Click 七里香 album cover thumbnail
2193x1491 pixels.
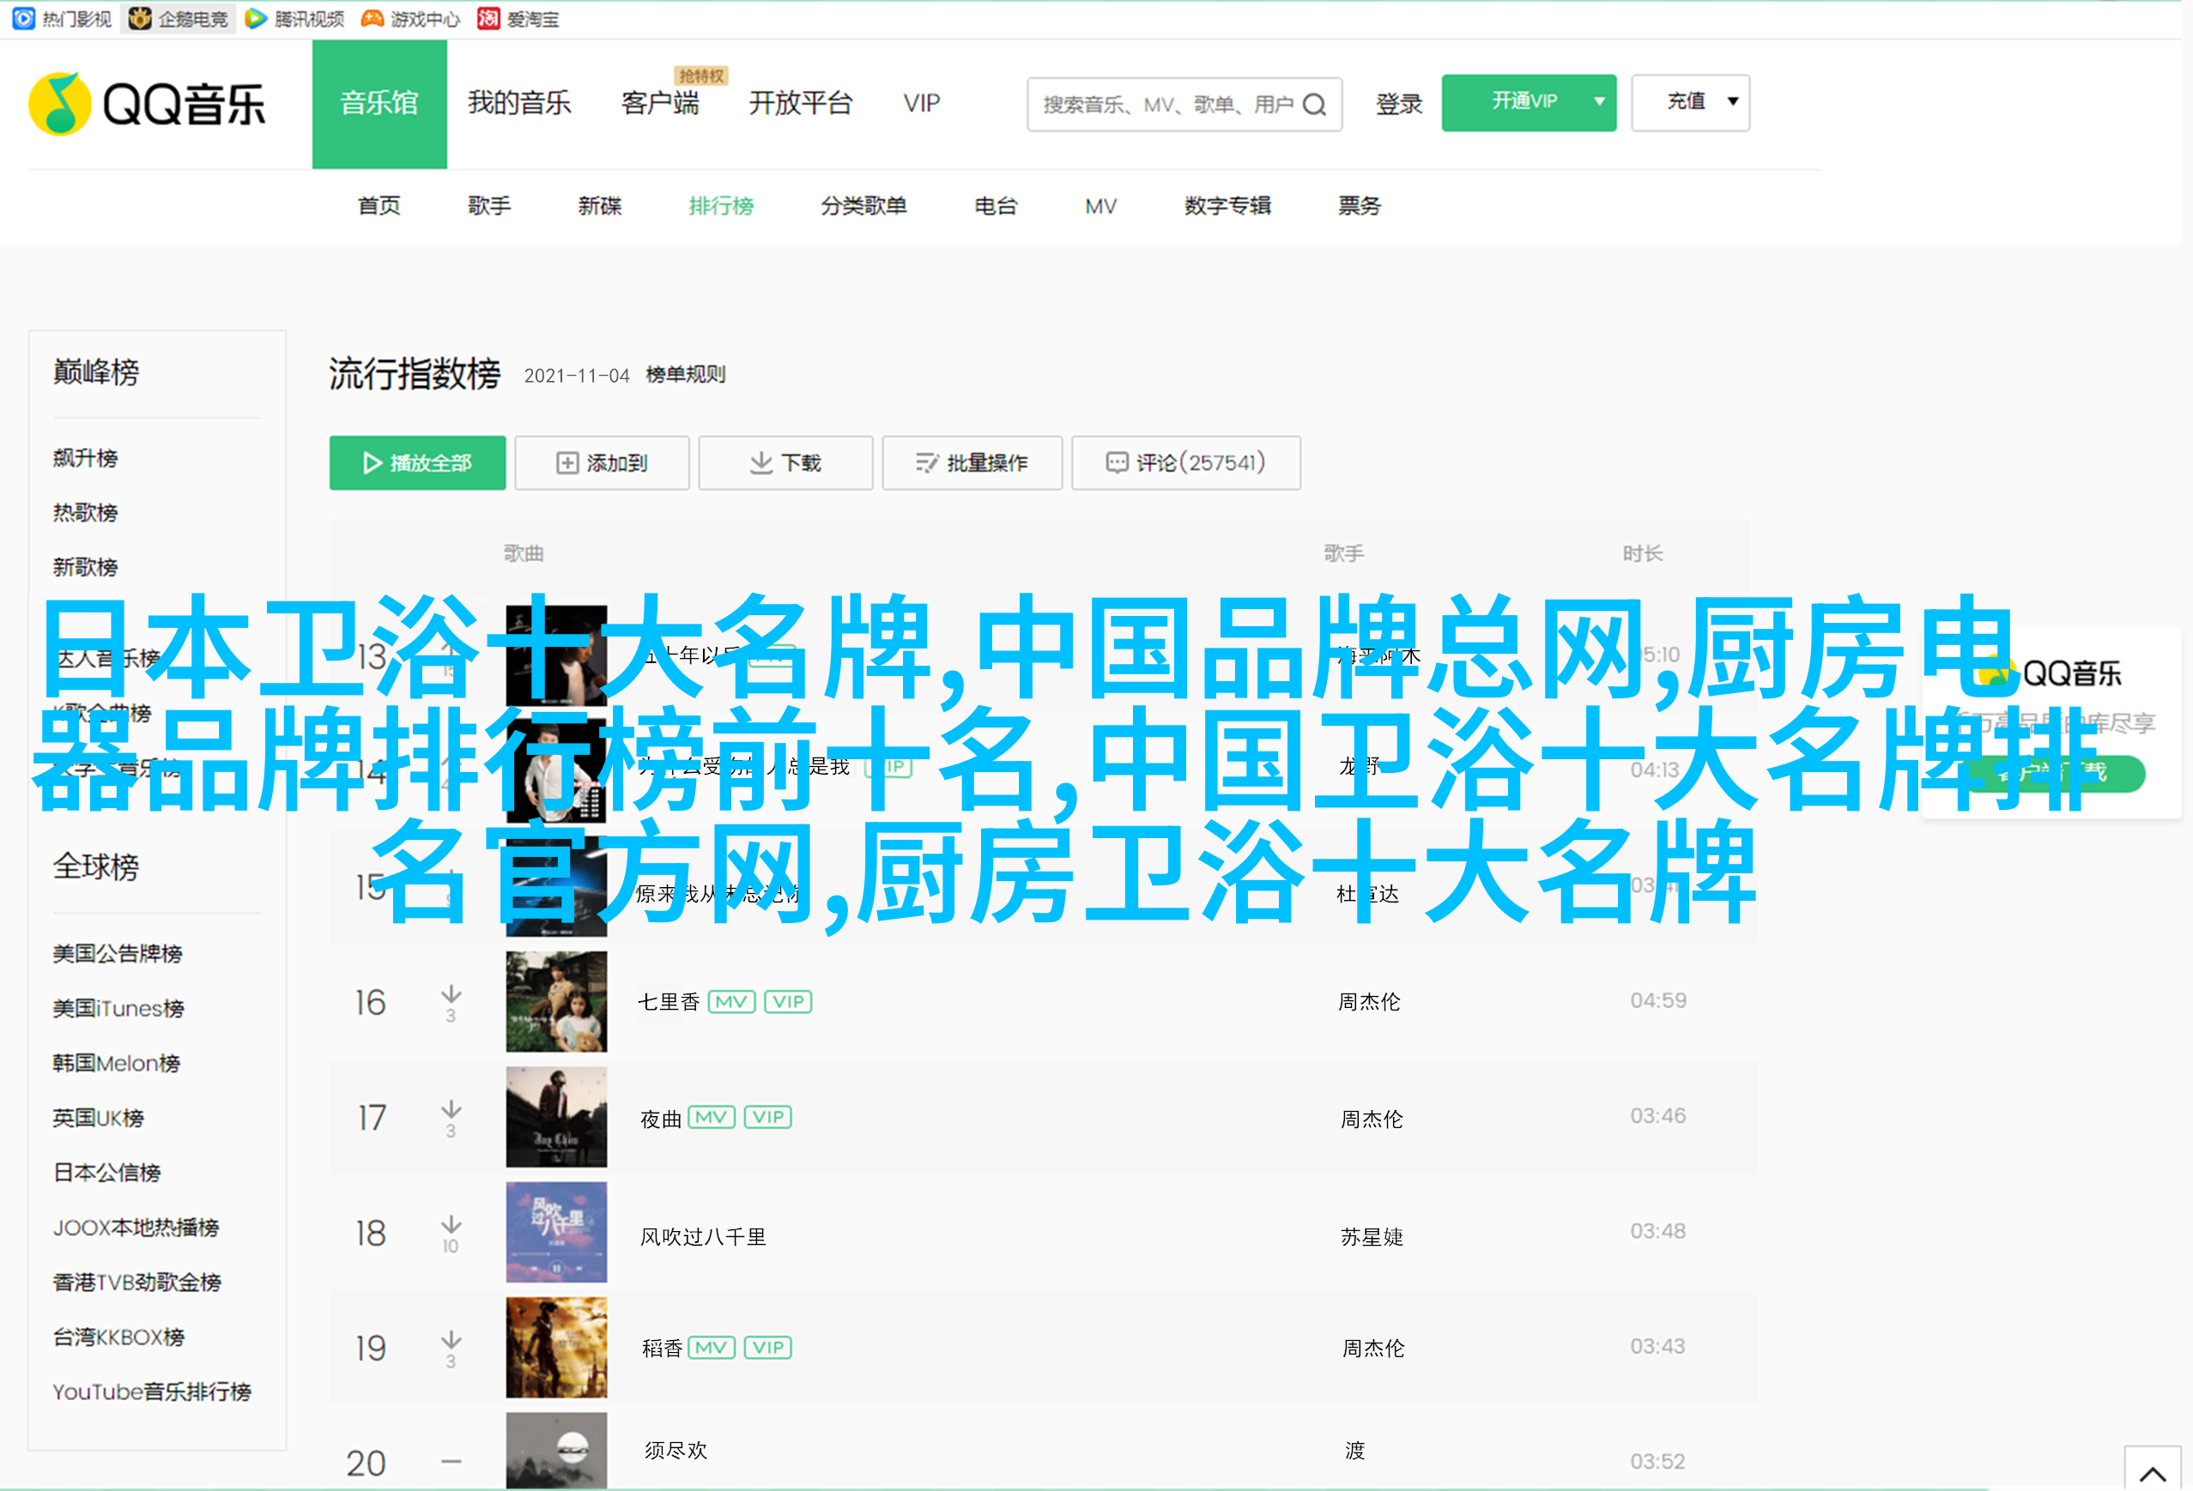557,1001
